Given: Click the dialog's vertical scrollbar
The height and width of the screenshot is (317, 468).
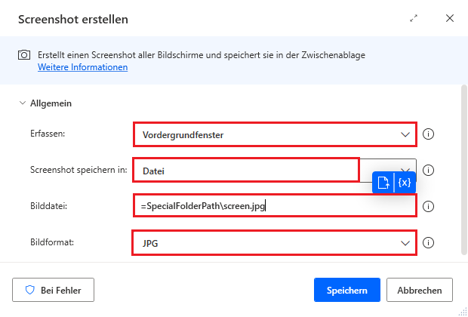Looking at the screenshot, I should point(463,170).
